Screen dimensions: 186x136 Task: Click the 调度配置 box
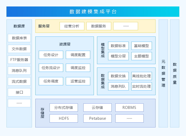(78, 55)
